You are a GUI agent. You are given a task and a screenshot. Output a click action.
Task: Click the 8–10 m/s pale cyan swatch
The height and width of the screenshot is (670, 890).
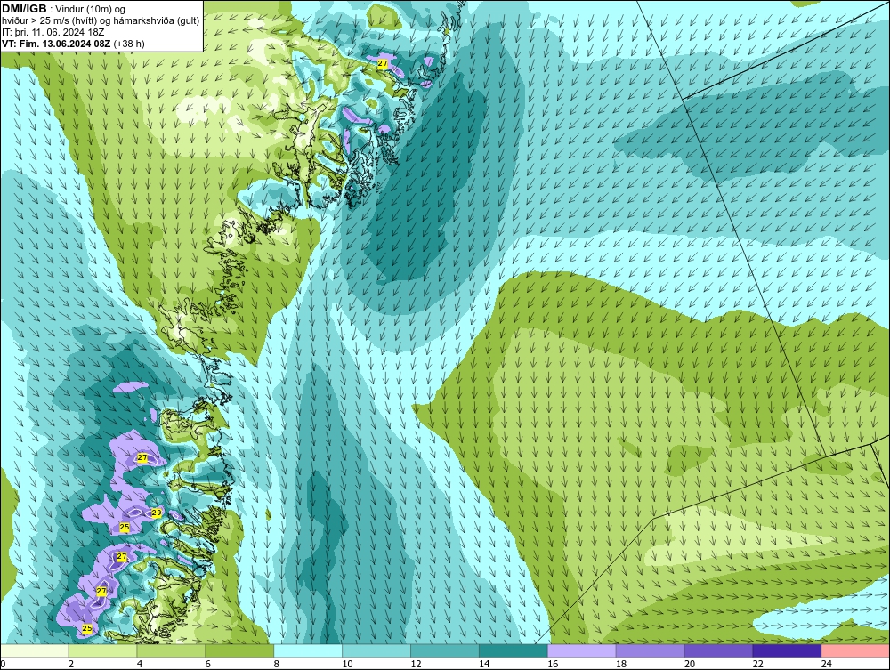(308, 650)
